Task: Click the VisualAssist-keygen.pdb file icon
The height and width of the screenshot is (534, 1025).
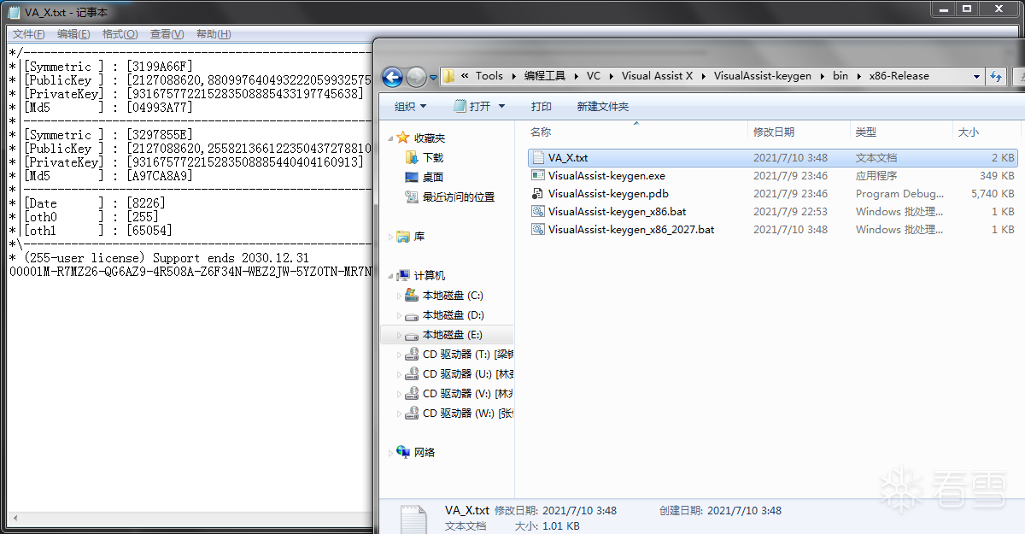Action: (x=537, y=194)
